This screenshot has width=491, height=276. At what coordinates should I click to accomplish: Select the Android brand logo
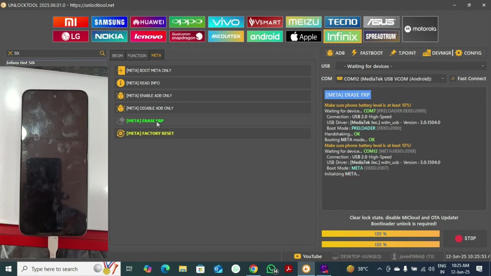coord(265,36)
